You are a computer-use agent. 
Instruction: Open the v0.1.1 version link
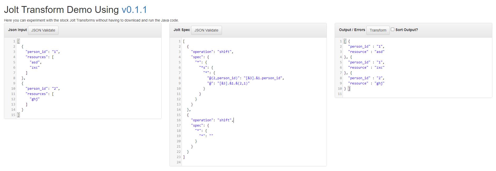point(134,10)
